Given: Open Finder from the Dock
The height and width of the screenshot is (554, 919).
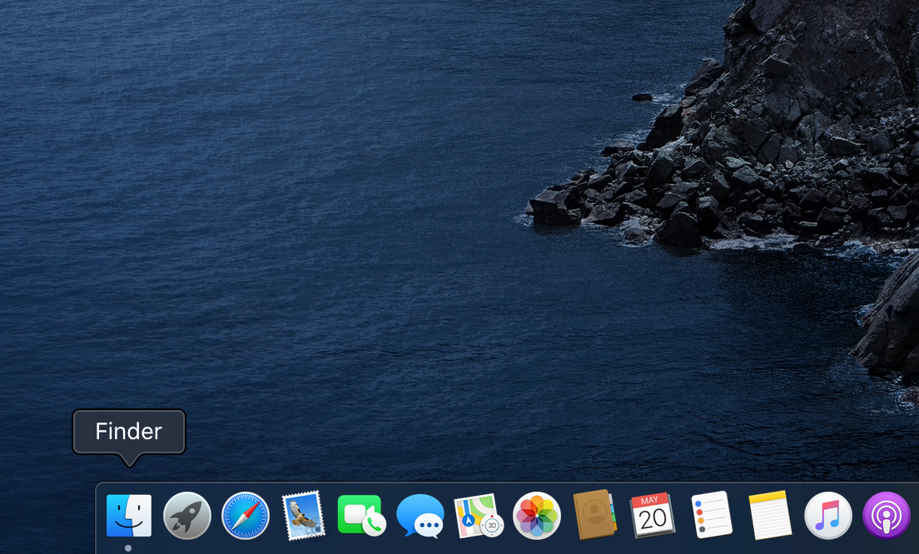Looking at the screenshot, I should (128, 516).
